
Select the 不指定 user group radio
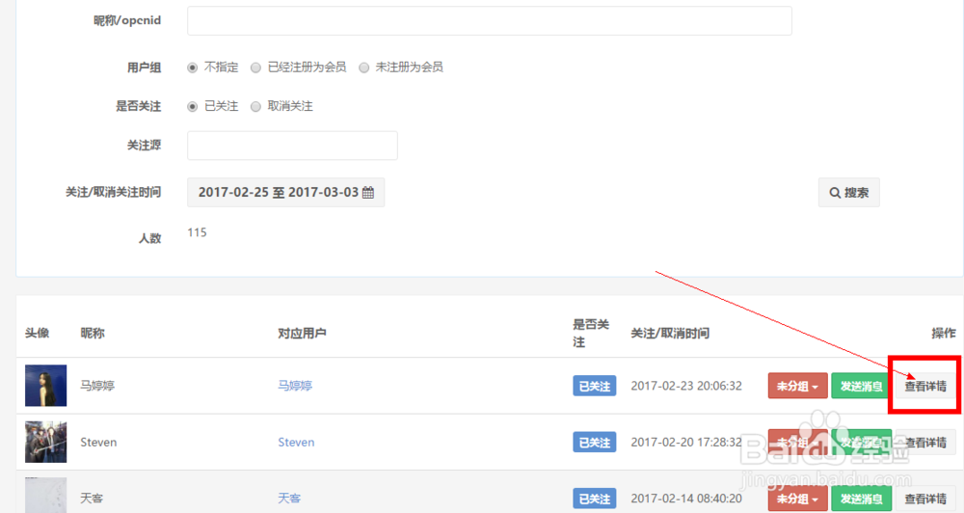(x=193, y=67)
